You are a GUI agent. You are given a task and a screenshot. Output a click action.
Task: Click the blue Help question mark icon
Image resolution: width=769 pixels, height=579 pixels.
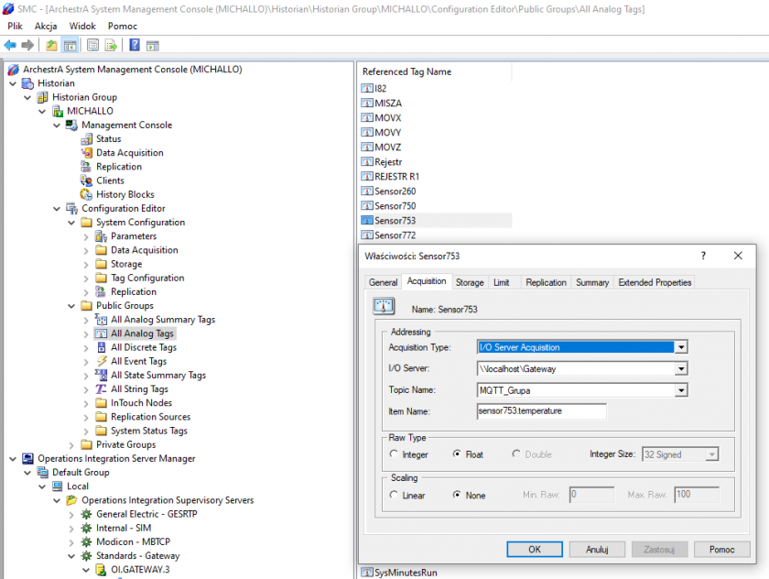tap(135, 45)
